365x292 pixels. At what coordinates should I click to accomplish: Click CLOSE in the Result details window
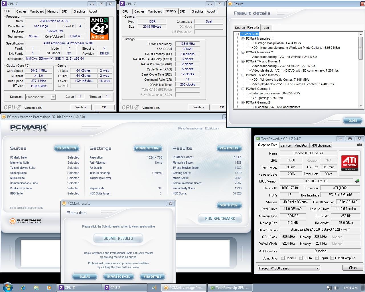point(353,121)
